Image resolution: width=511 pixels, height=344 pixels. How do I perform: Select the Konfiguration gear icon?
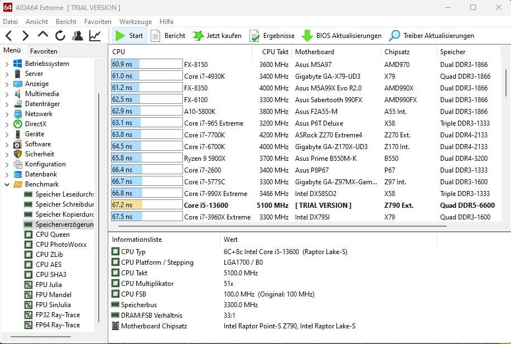click(18, 164)
